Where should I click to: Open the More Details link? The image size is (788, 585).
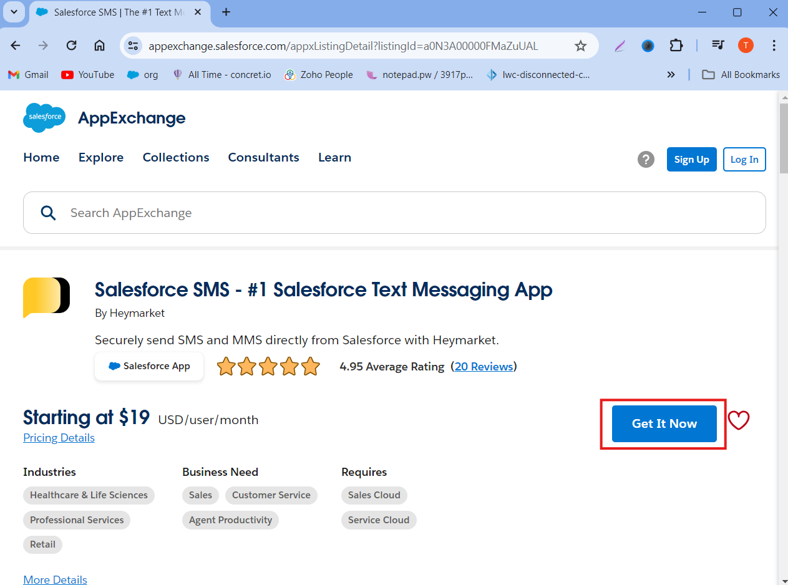(x=55, y=580)
